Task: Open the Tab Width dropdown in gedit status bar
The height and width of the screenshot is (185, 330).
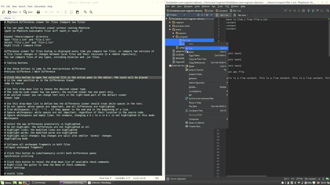Action: point(122,178)
